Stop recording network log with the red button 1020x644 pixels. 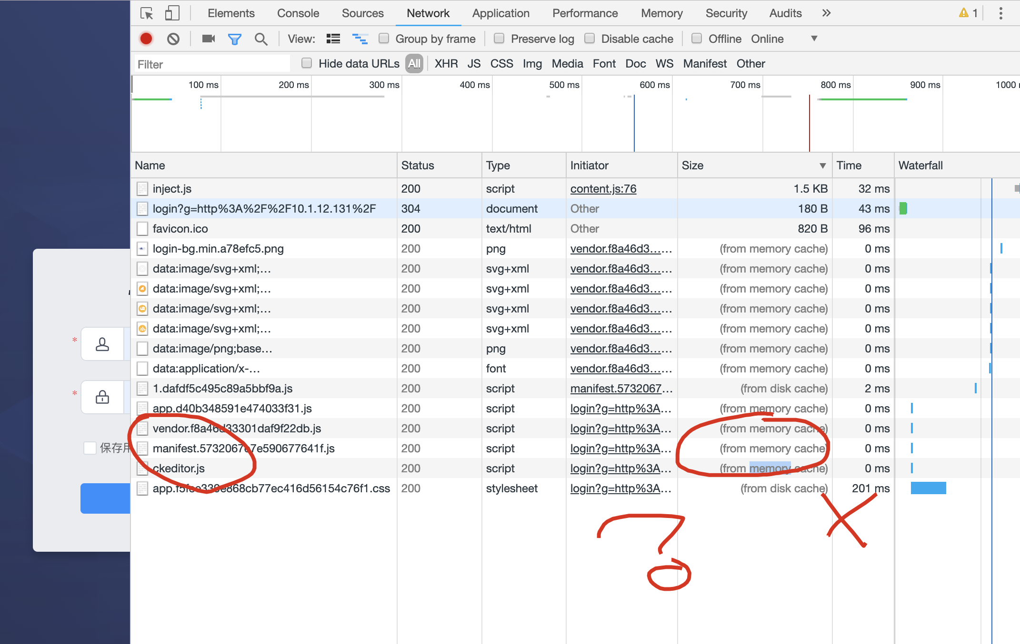coord(146,39)
